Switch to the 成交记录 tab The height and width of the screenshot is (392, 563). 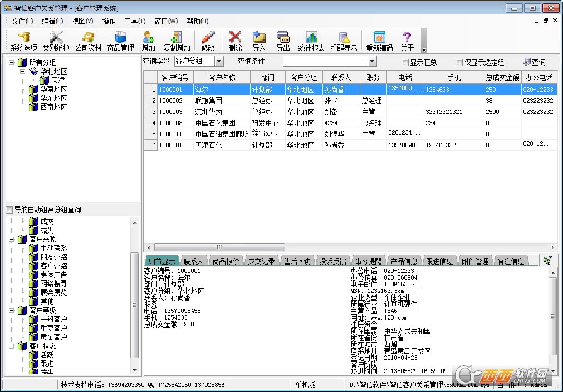click(x=261, y=261)
